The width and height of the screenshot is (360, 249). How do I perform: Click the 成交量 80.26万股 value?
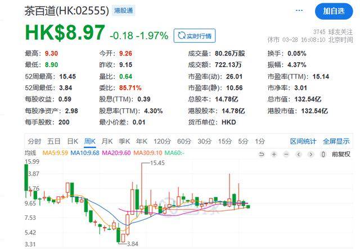tap(230, 53)
